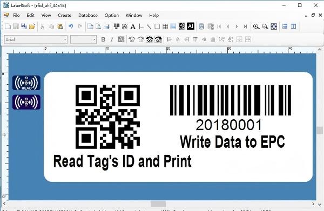Tile windows horizontally icon
The height and width of the screenshot is (211, 324).
click(x=285, y=26)
